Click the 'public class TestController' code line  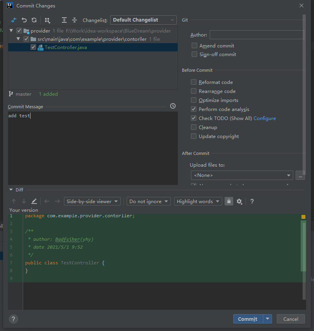coord(65,263)
